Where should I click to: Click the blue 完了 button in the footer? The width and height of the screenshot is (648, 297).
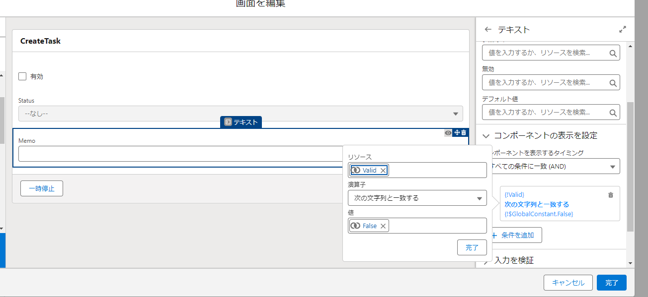(612, 283)
